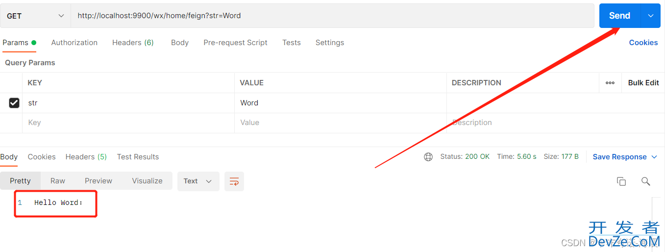The image size is (665, 252).
Task: Open the Test Results tab
Action: pos(138,157)
